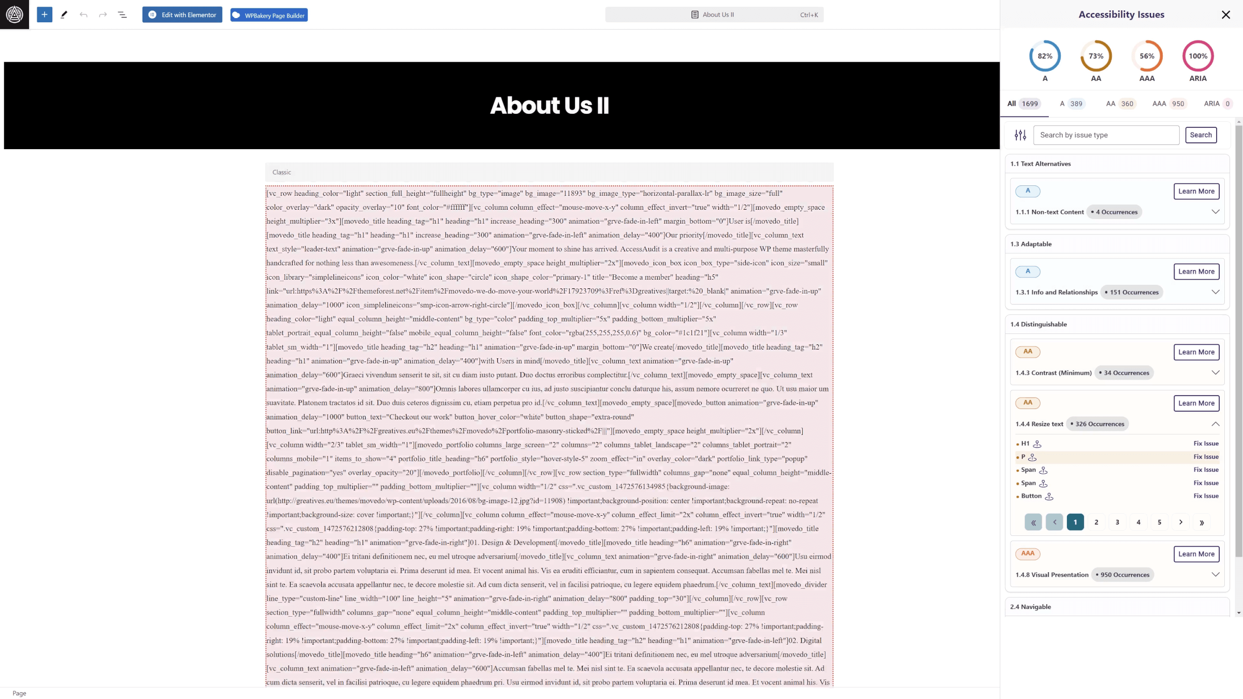The width and height of the screenshot is (1243, 699).
Task: Click the add new element plus icon
Action: (44, 14)
